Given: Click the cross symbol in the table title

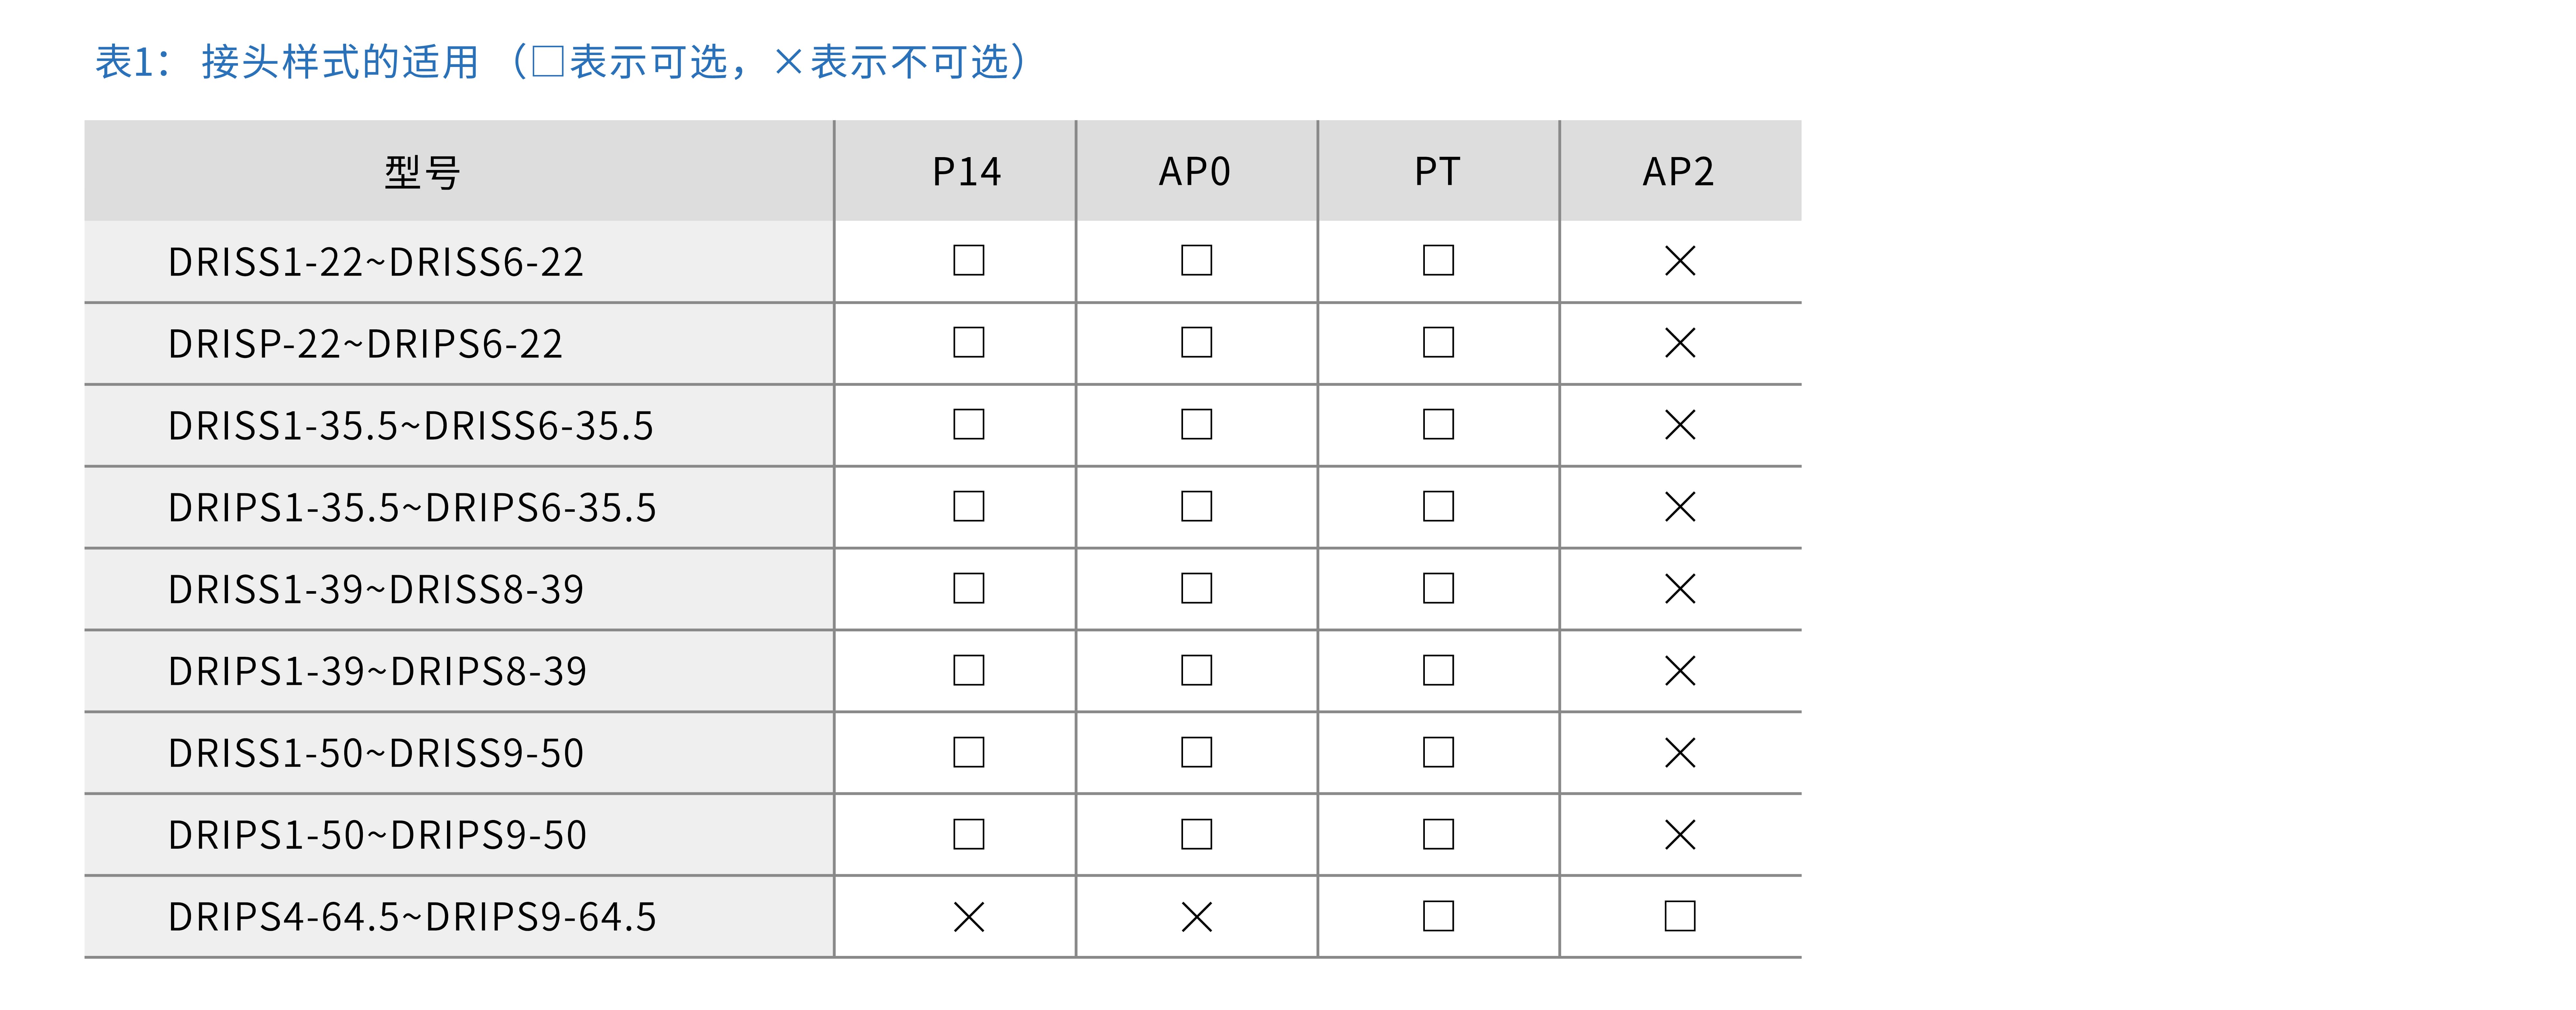Looking at the screenshot, I should tap(788, 62).
